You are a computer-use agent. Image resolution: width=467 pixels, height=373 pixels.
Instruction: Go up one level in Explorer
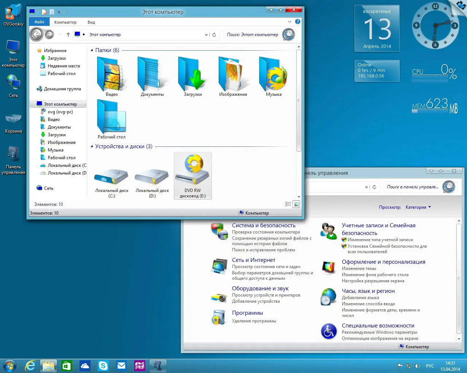68,35
